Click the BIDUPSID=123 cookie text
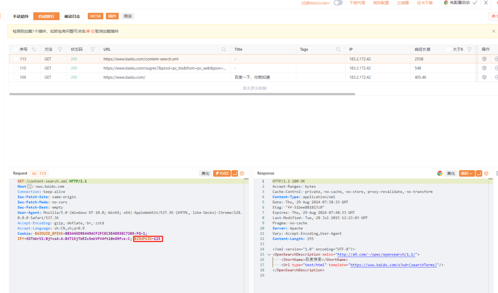 [148, 239]
